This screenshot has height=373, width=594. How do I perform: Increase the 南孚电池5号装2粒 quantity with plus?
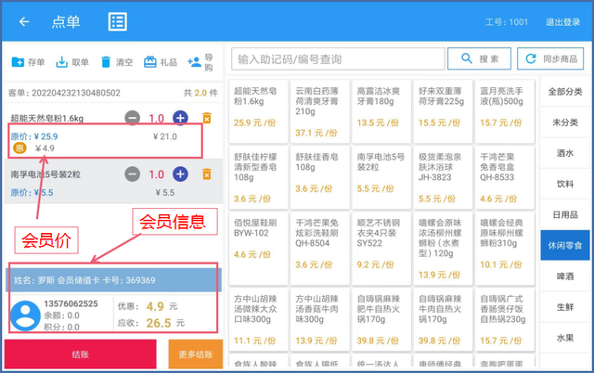click(180, 174)
